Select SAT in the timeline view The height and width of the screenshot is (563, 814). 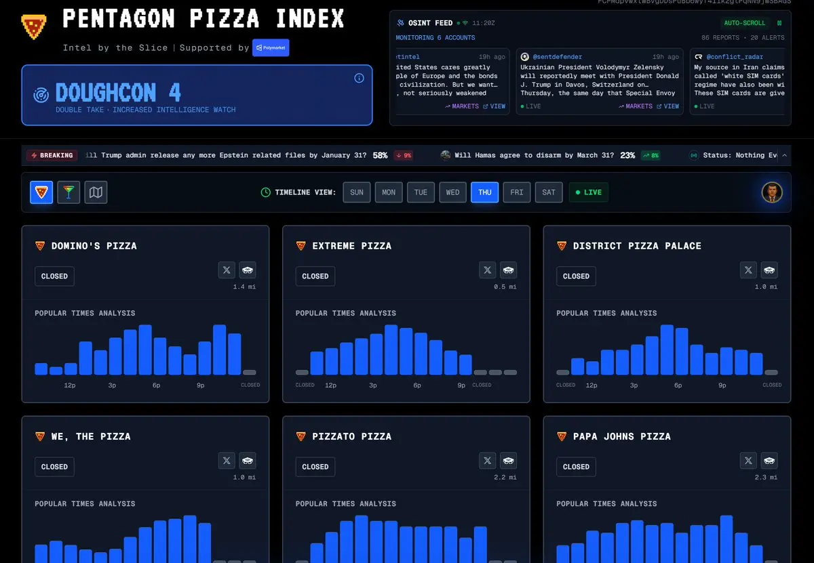pos(549,192)
